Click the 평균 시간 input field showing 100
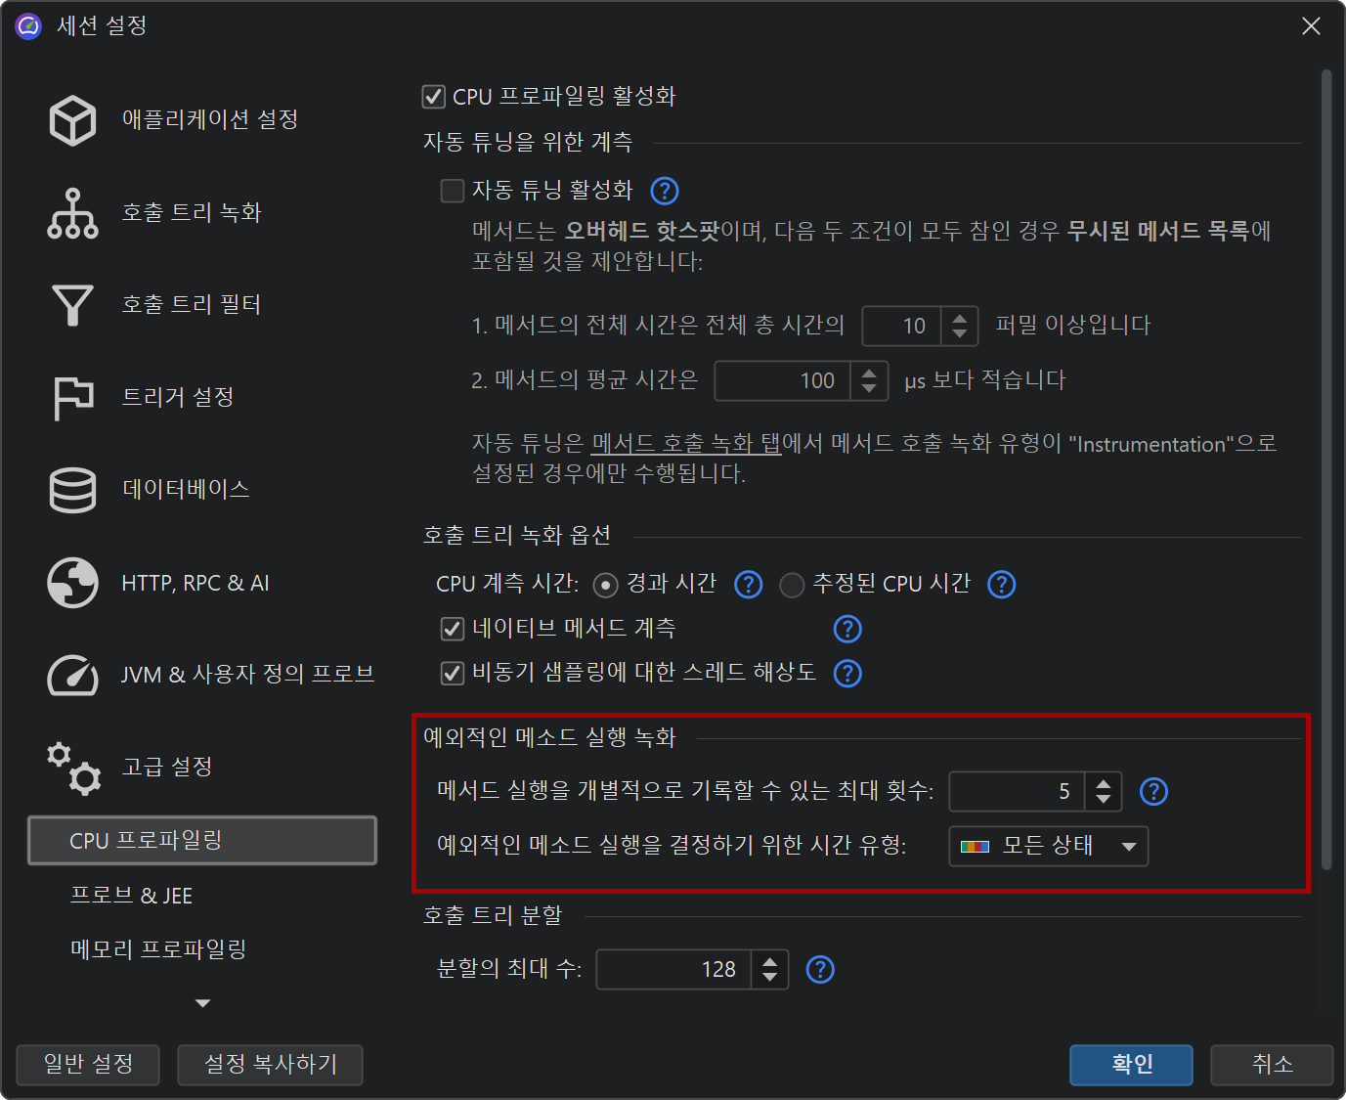This screenshot has width=1346, height=1100. point(783,380)
